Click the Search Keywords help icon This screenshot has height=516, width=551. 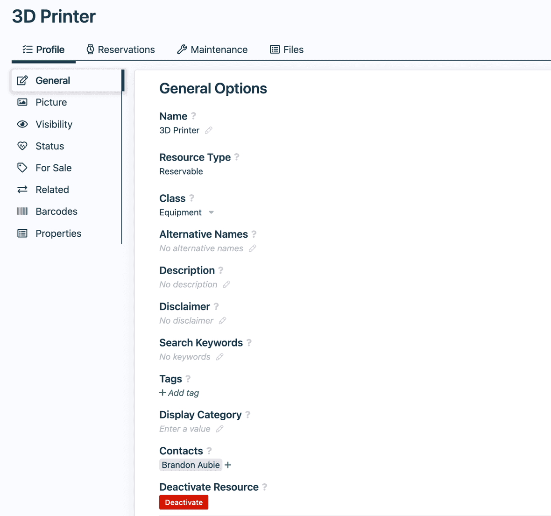click(x=249, y=342)
